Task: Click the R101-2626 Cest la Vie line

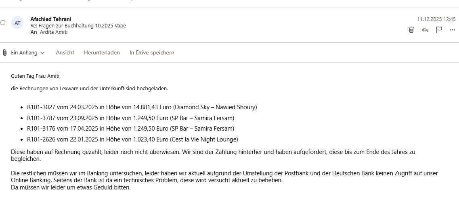Action: (x=132, y=139)
